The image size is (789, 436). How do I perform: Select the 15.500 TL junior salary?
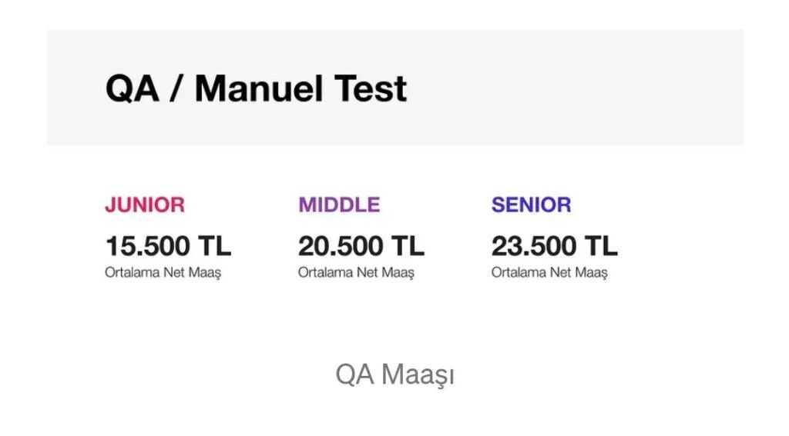168,246
